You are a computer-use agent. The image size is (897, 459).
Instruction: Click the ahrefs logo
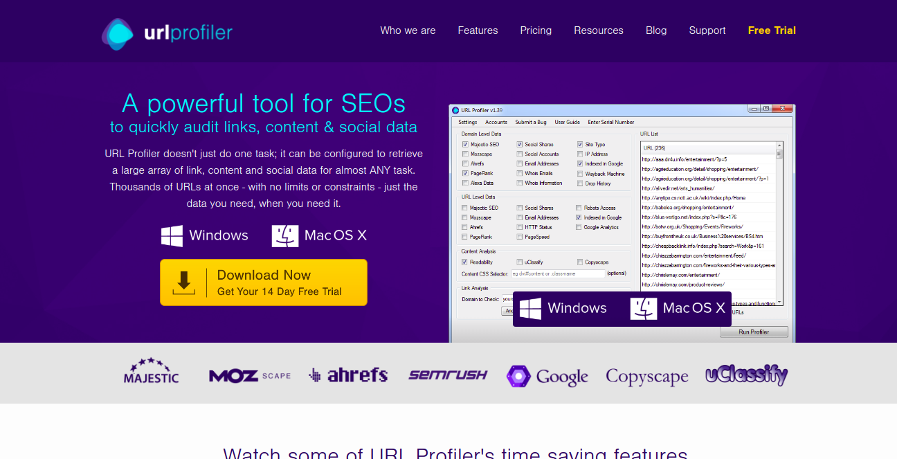pos(348,375)
